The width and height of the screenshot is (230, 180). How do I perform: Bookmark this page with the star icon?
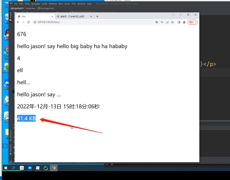point(173,22)
